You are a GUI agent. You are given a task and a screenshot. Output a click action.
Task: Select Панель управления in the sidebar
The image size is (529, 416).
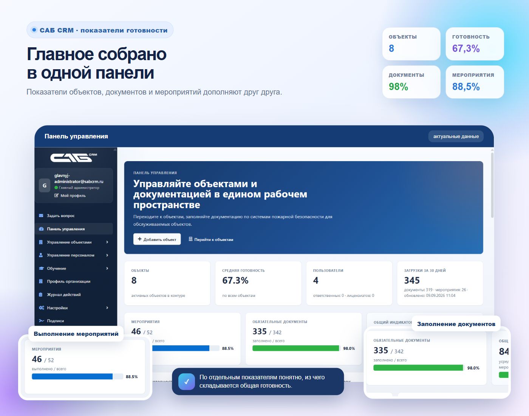tap(74, 229)
